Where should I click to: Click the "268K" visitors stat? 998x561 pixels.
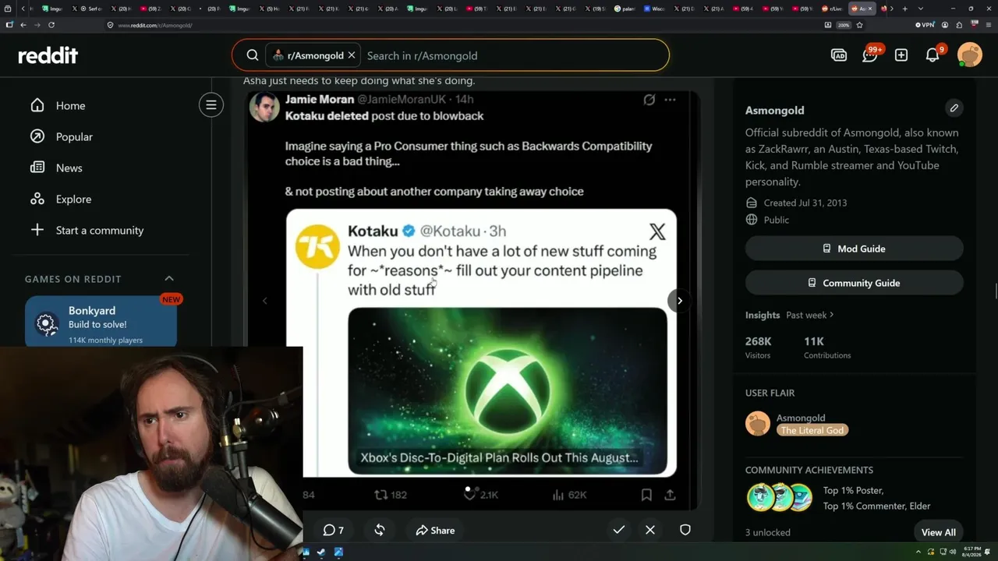(759, 341)
